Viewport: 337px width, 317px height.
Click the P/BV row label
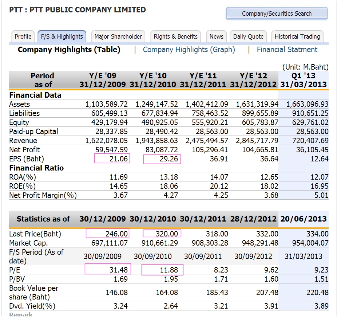[17, 279]
